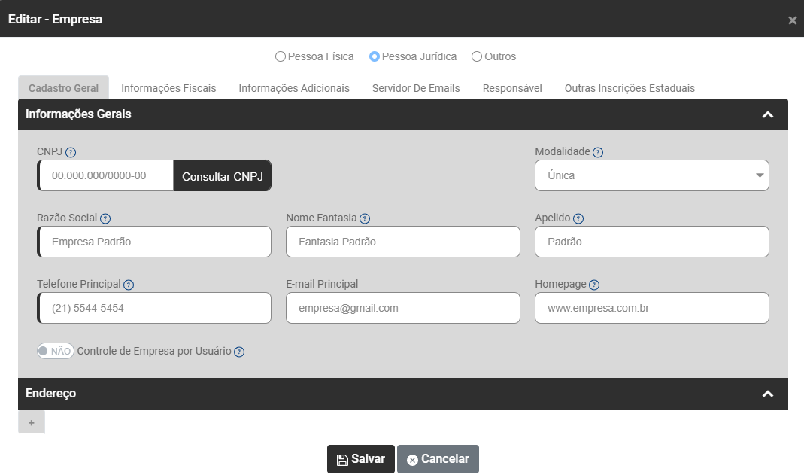Image resolution: width=804 pixels, height=475 pixels.
Task: Open Informações Adicionais tab
Action: click(294, 88)
